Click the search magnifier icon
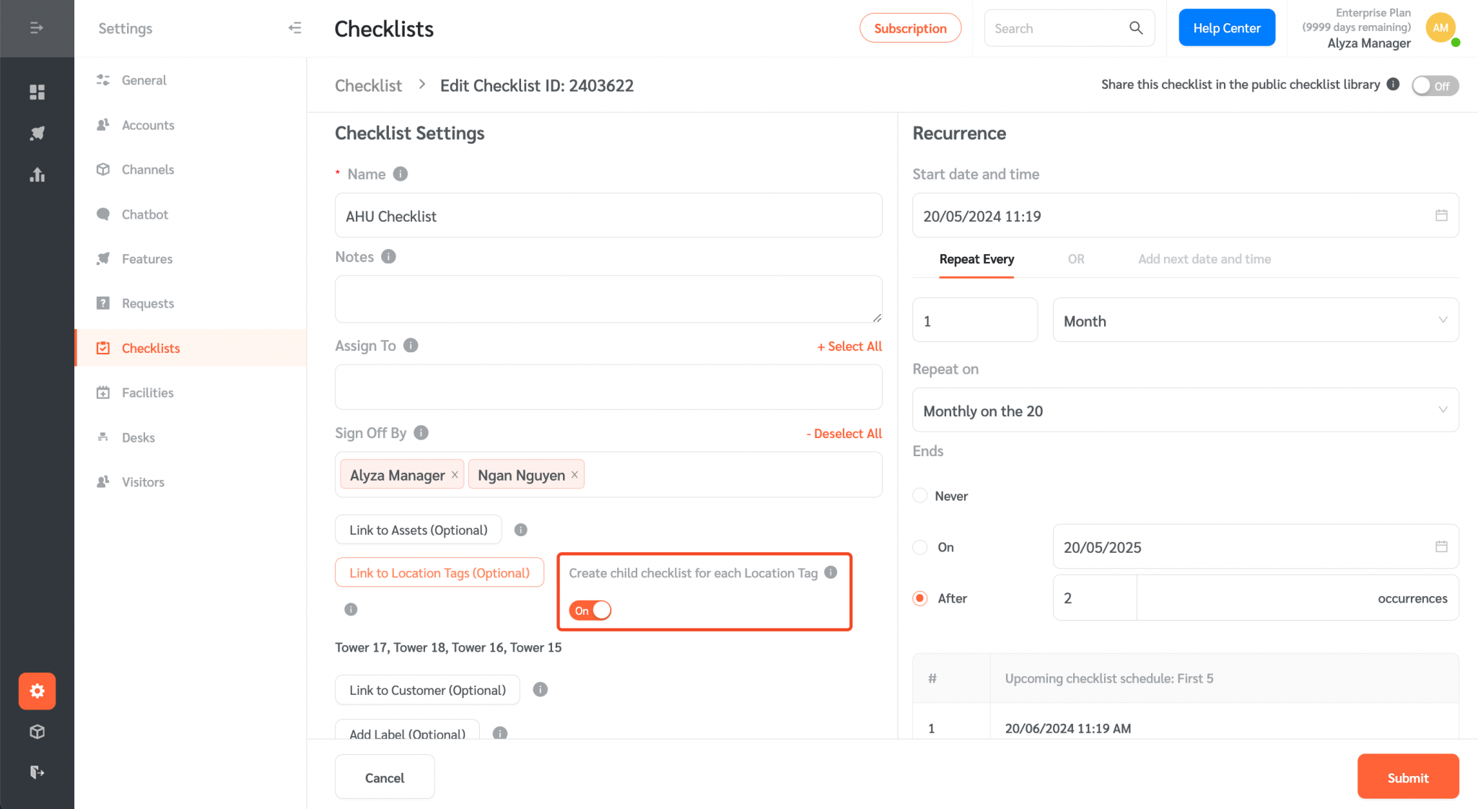This screenshot has height=809, width=1478. [x=1135, y=27]
